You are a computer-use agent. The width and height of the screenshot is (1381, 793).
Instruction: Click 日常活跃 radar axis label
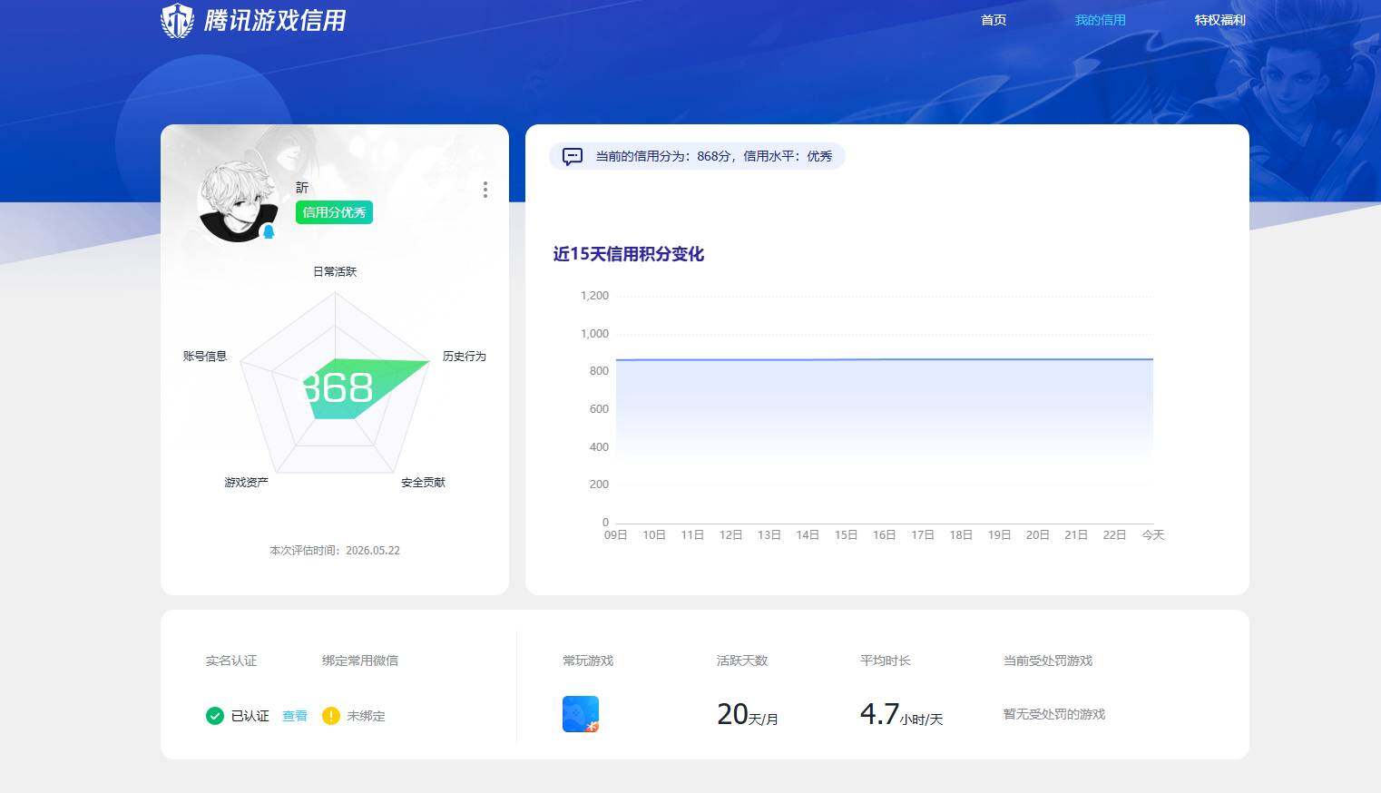pyautogui.click(x=335, y=271)
